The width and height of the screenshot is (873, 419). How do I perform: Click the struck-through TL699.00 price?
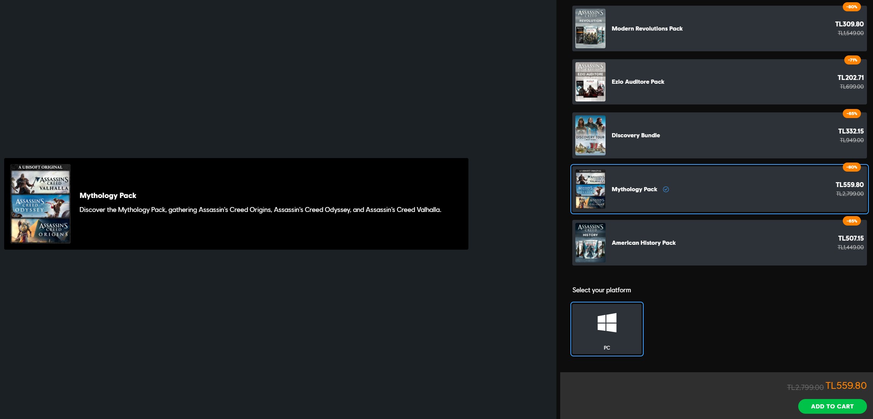pyautogui.click(x=851, y=87)
